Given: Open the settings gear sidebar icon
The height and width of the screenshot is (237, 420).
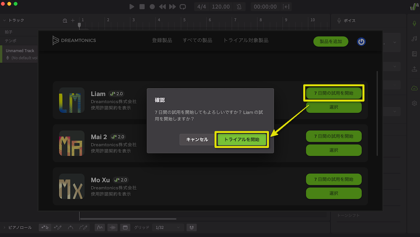Looking at the screenshot, I should click(x=415, y=103).
